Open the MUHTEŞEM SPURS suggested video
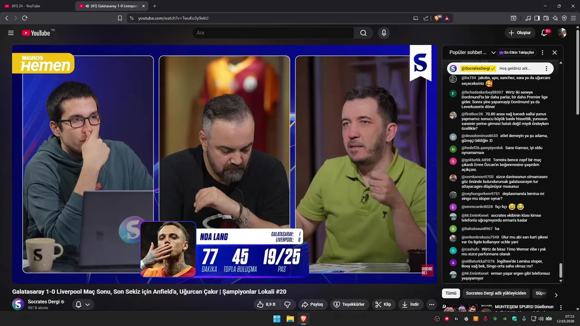This screenshot has height=326, width=580. (x=524, y=307)
